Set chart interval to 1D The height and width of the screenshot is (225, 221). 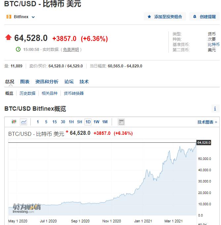click(x=88, y=122)
